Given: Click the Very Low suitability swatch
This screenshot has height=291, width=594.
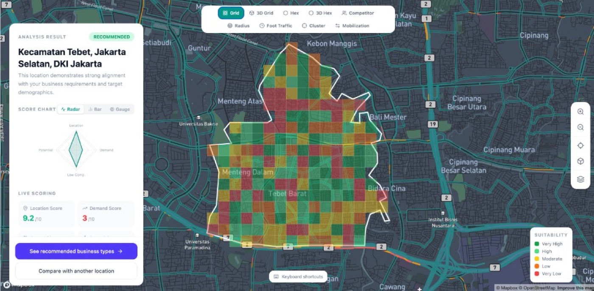Looking at the screenshot, I should (x=537, y=274).
